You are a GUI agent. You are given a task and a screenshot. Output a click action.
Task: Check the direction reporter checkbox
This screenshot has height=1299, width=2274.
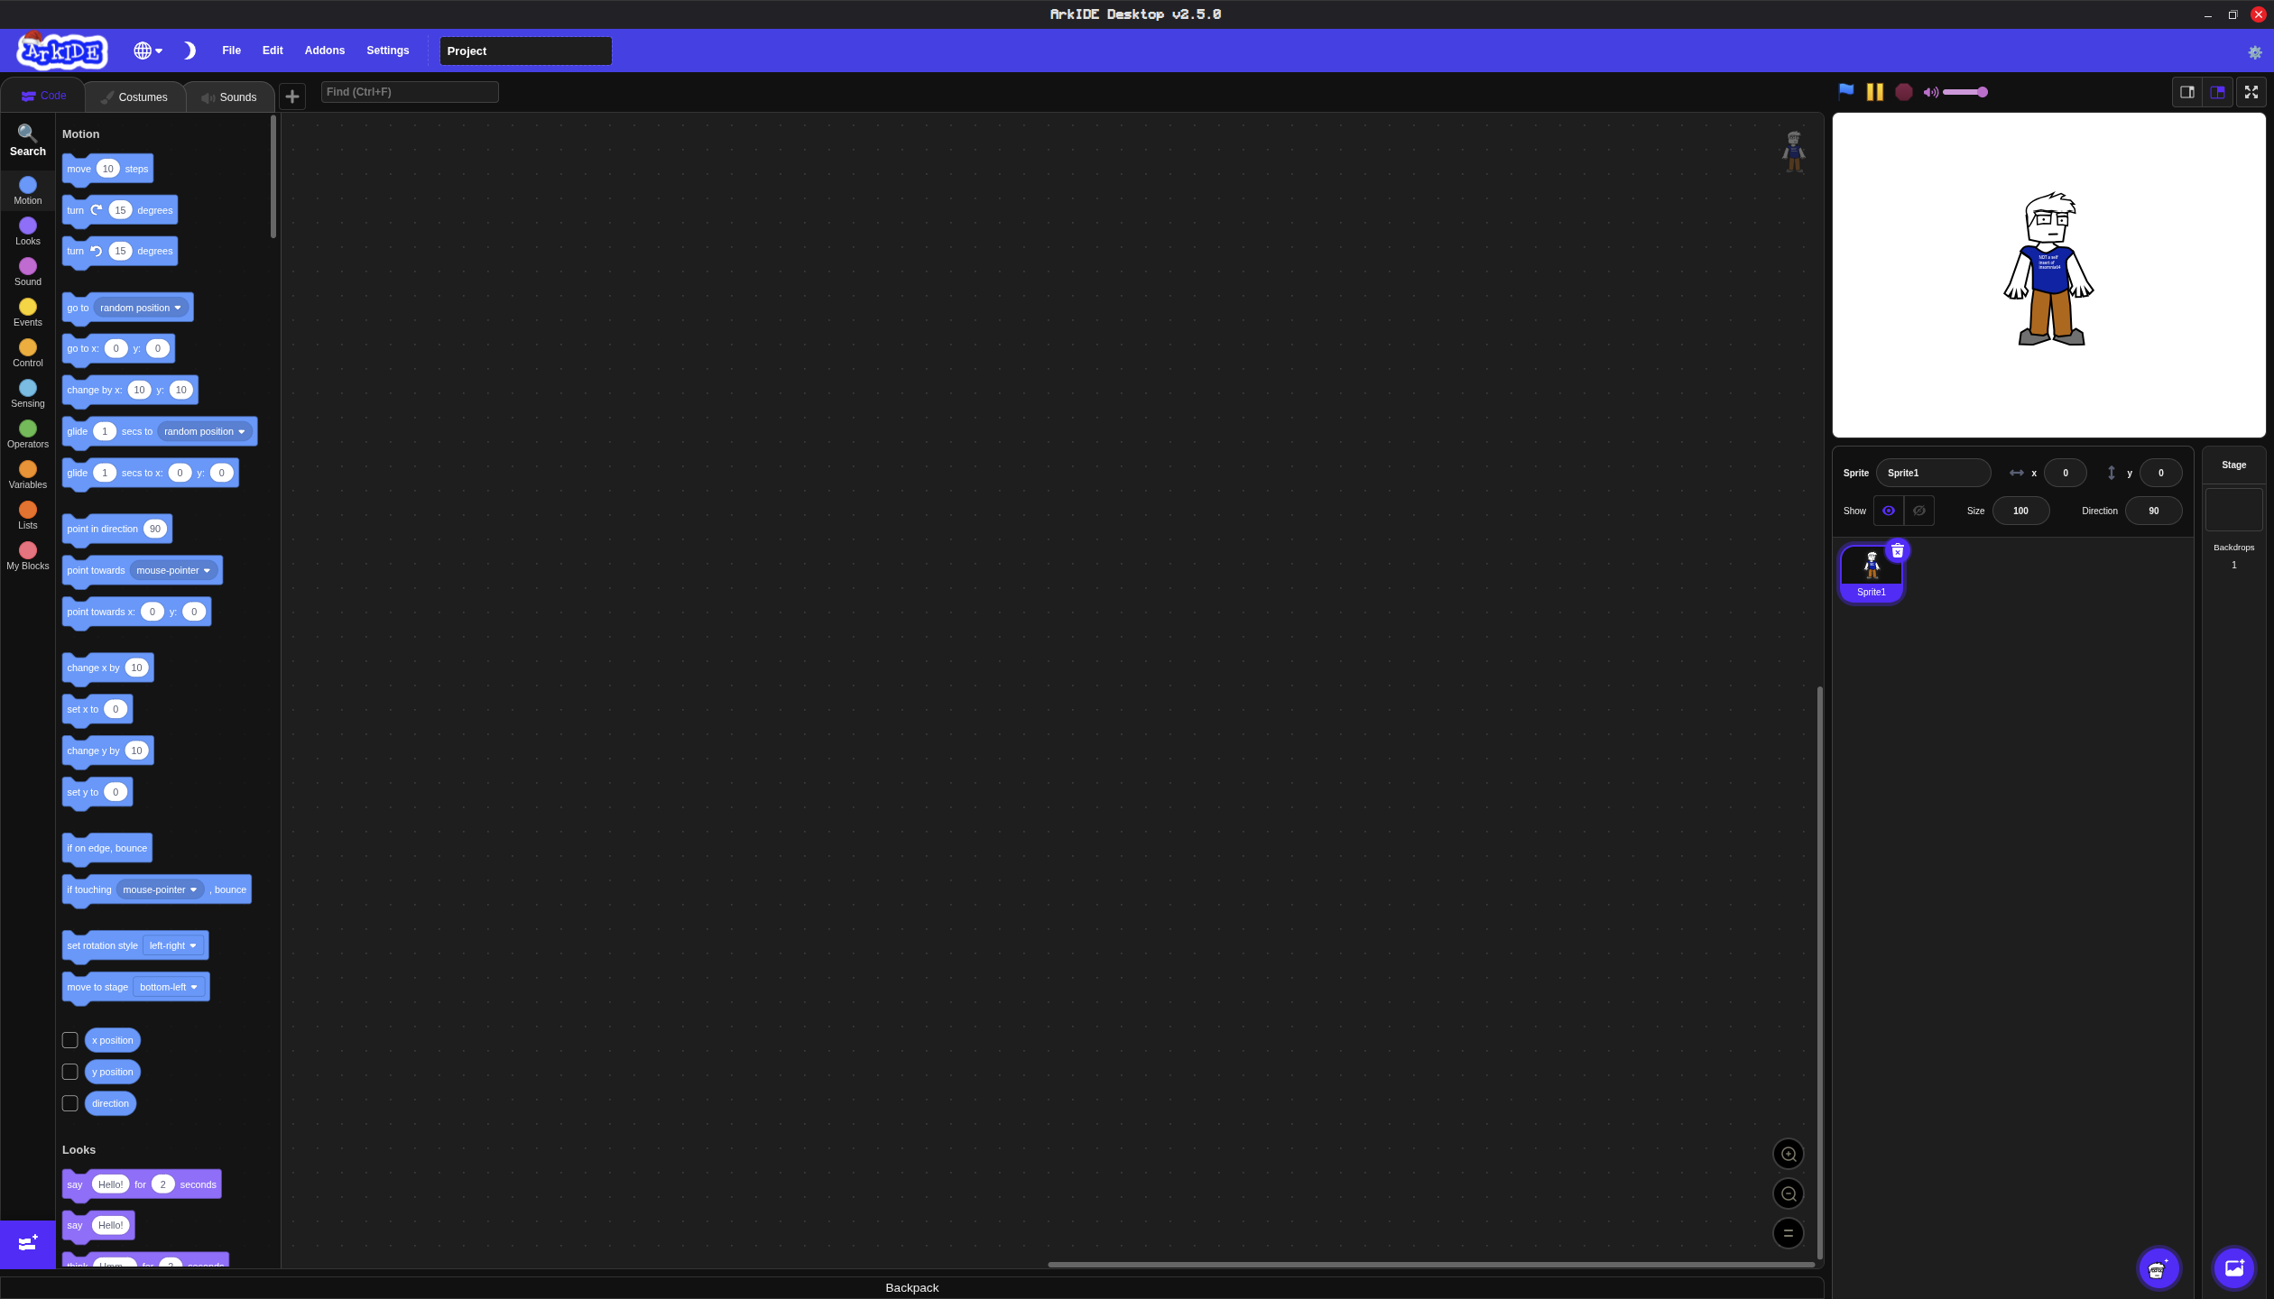pyautogui.click(x=69, y=1102)
